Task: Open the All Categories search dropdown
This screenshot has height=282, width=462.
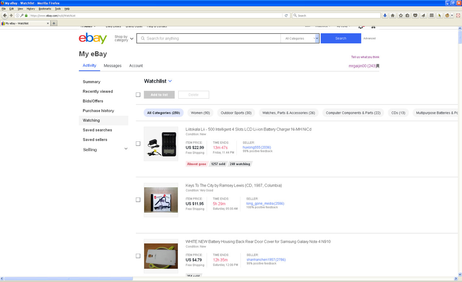Action: [300, 38]
